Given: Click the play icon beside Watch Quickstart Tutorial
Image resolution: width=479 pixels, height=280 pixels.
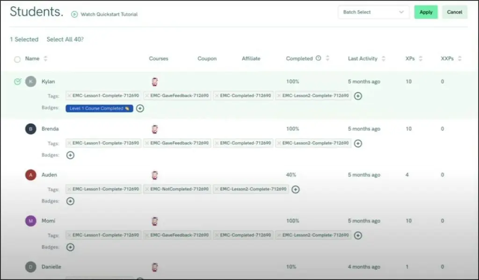Looking at the screenshot, I should [74, 14].
